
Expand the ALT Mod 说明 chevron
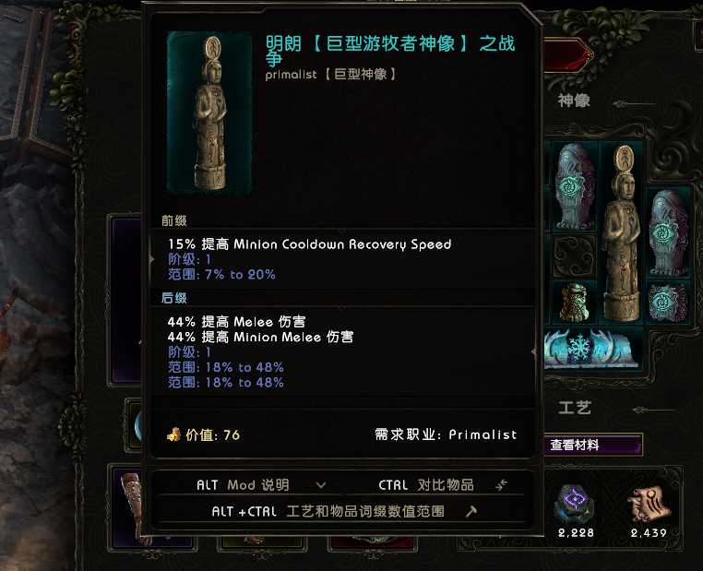point(320,485)
